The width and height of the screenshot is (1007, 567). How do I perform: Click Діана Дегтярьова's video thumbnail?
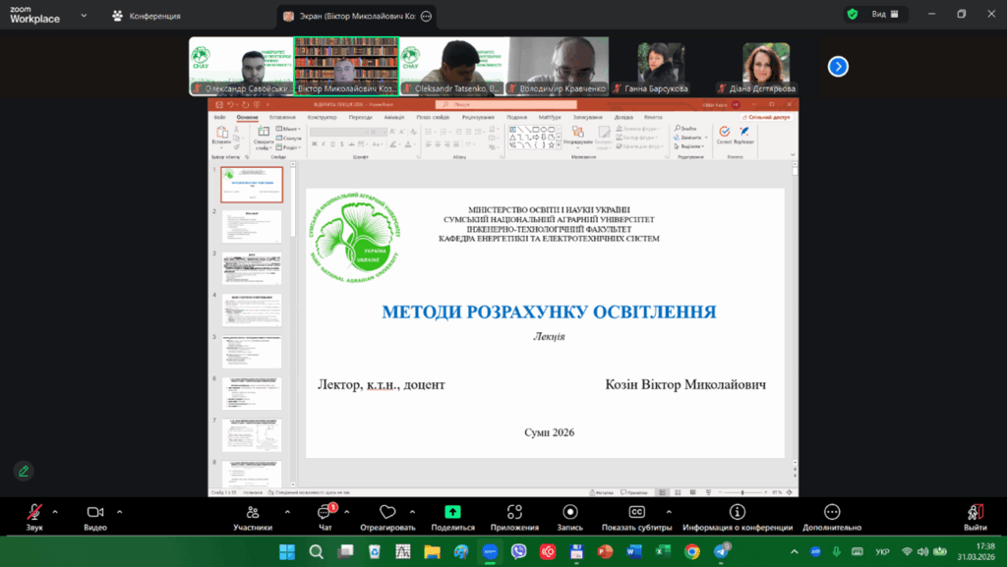[x=765, y=66]
